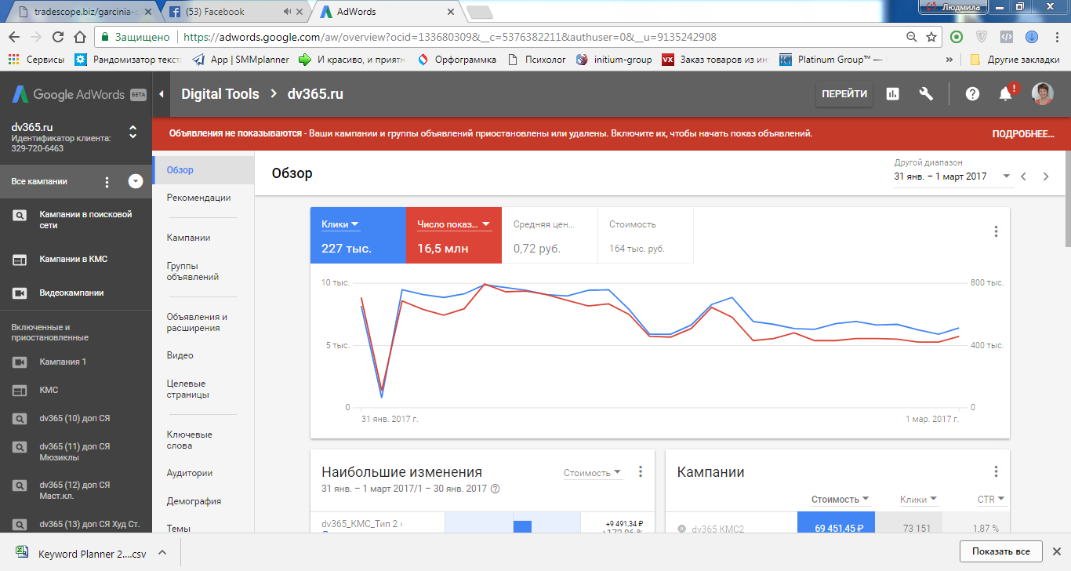Click Digital Tools breadcrumb

pos(220,94)
